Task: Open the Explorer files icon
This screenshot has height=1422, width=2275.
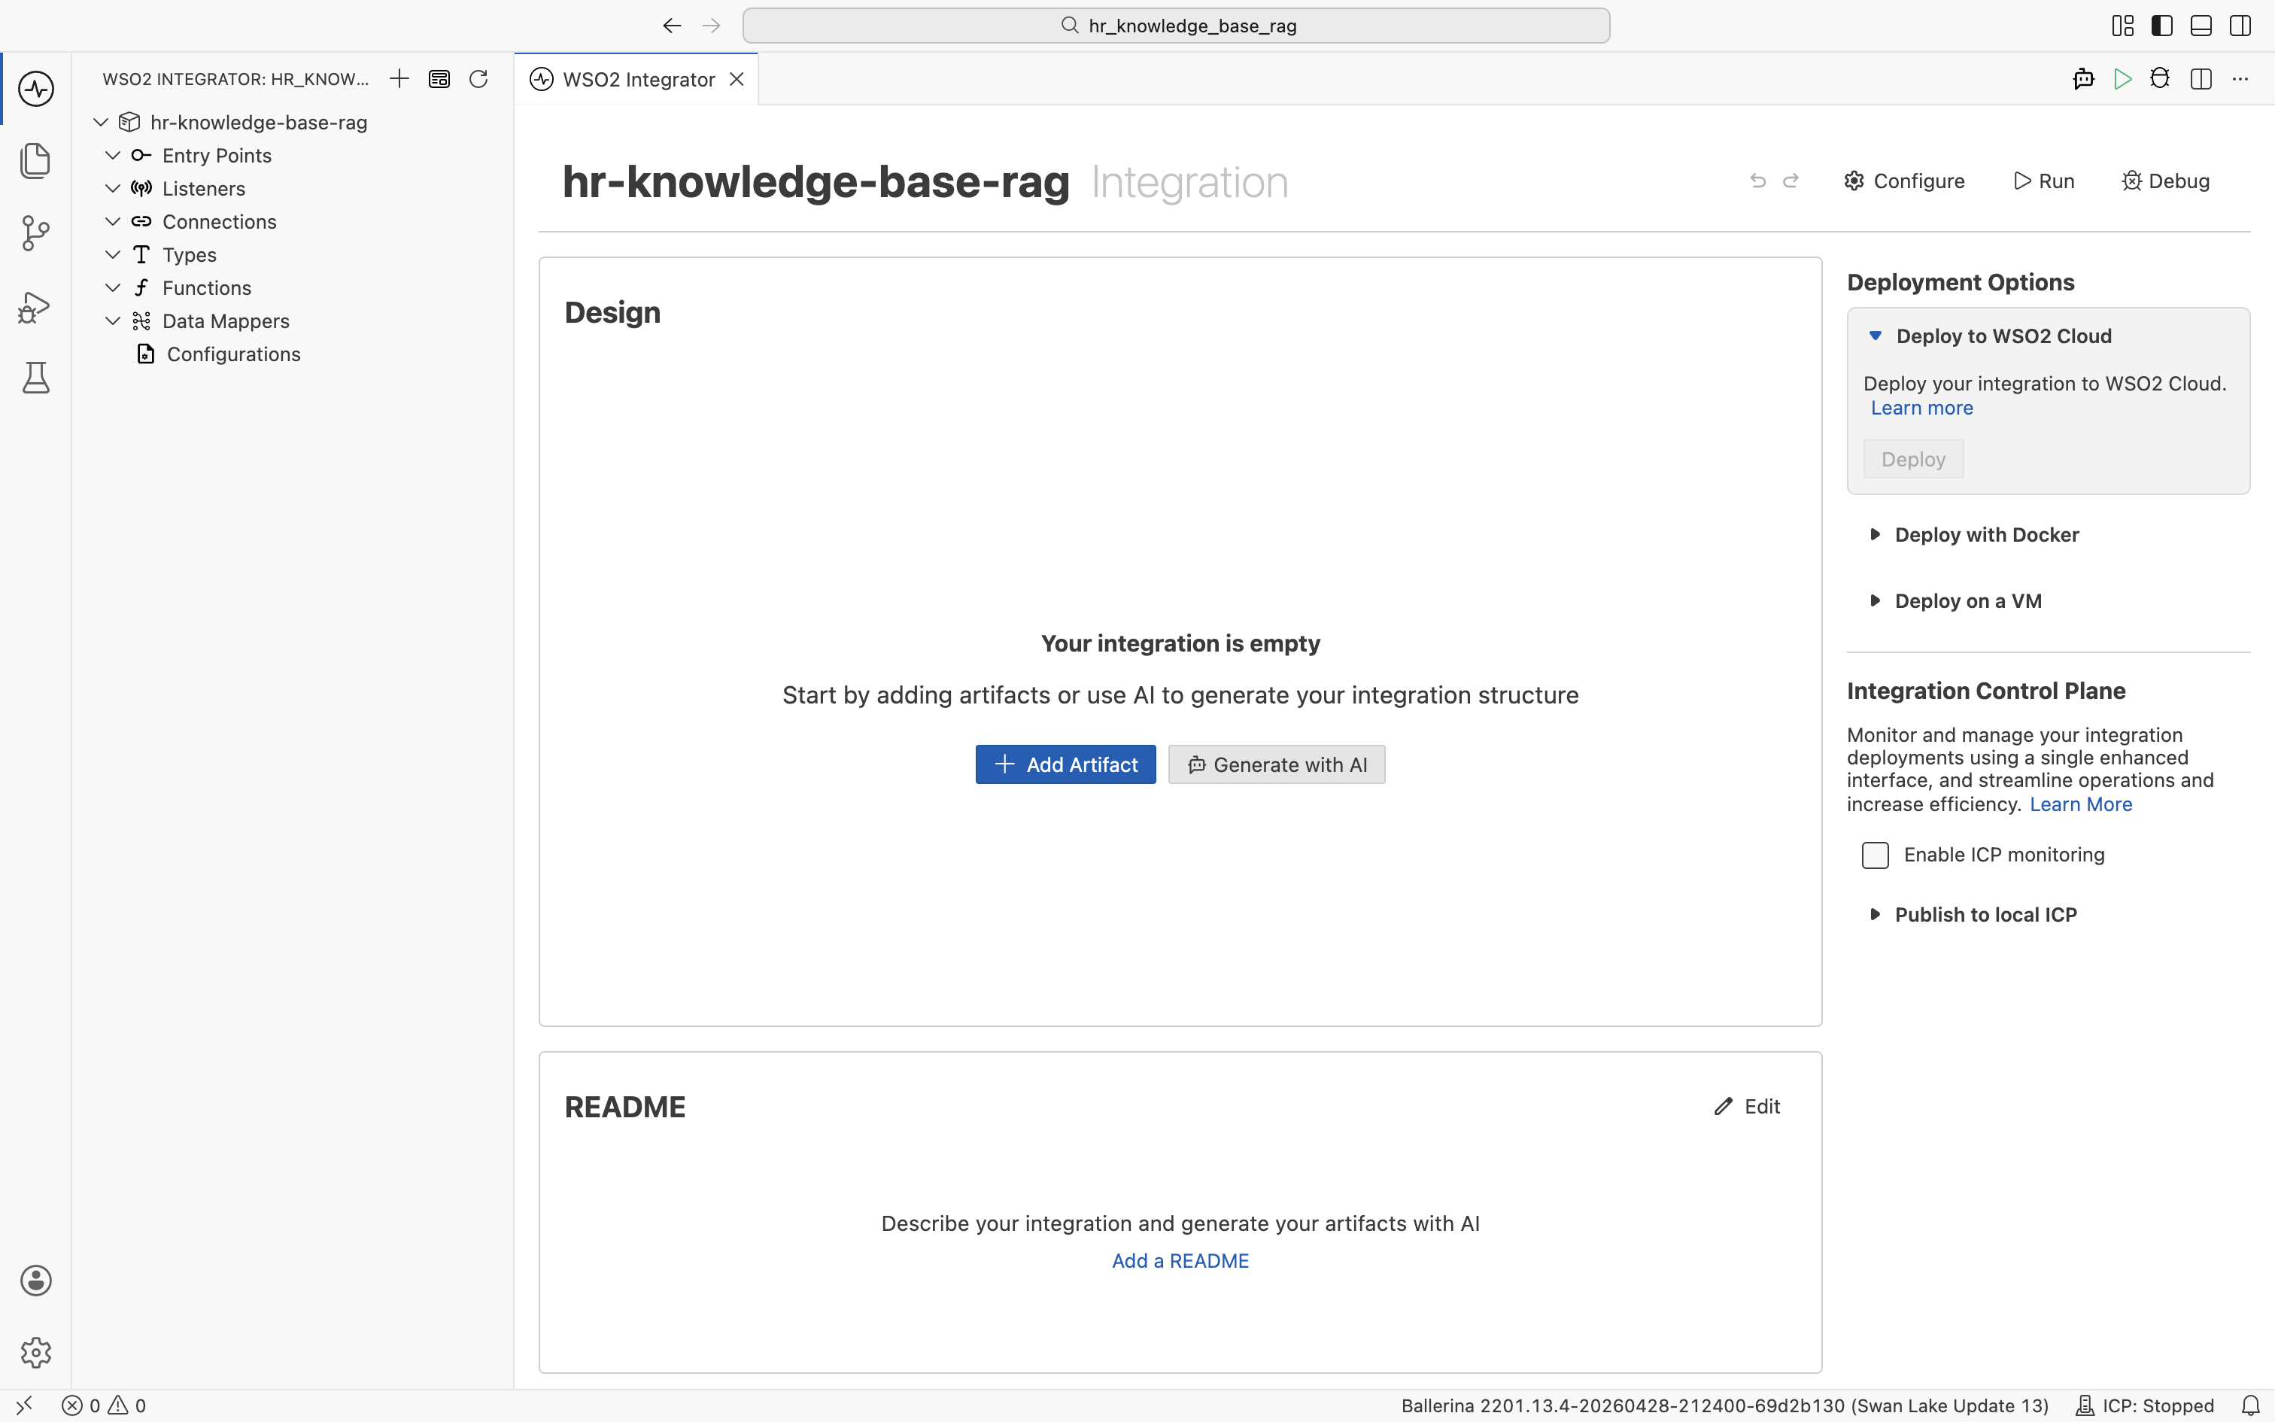Action: coord(35,161)
